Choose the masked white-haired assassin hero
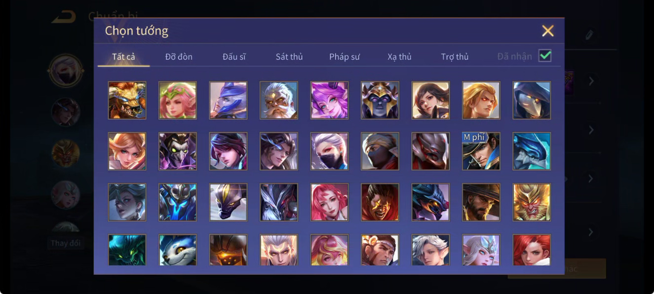Viewport: 654px width, 294px height. click(x=329, y=151)
